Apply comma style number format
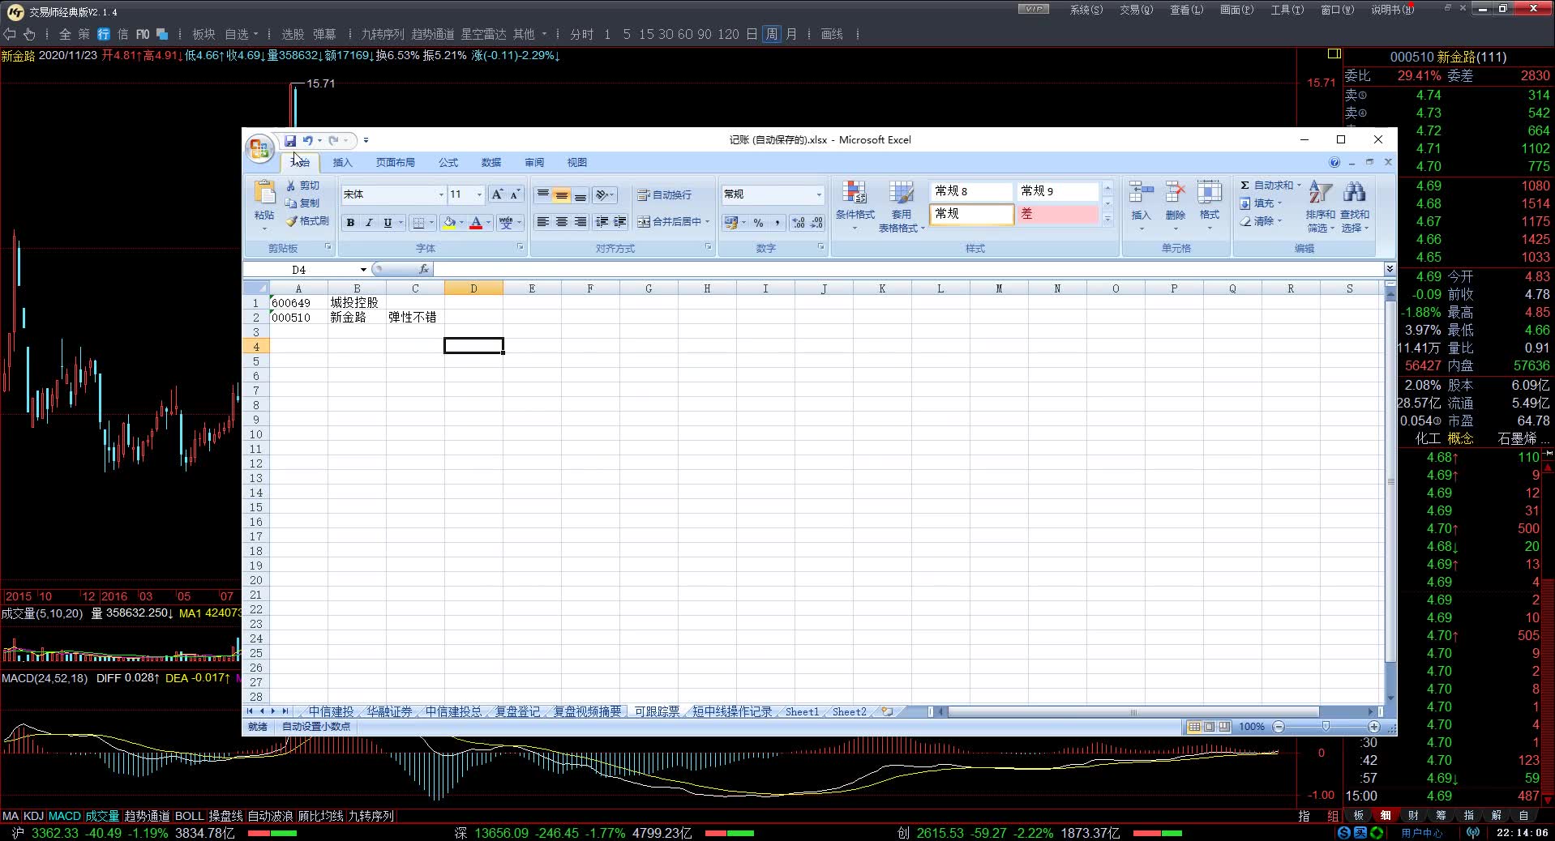The width and height of the screenshot is (1555, 841). 777,223
